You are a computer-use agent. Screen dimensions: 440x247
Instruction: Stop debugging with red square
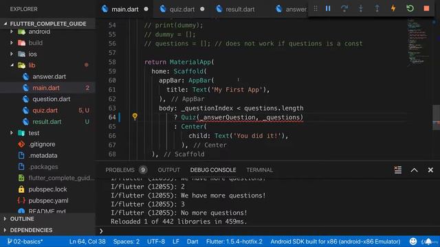coord(426,8)
